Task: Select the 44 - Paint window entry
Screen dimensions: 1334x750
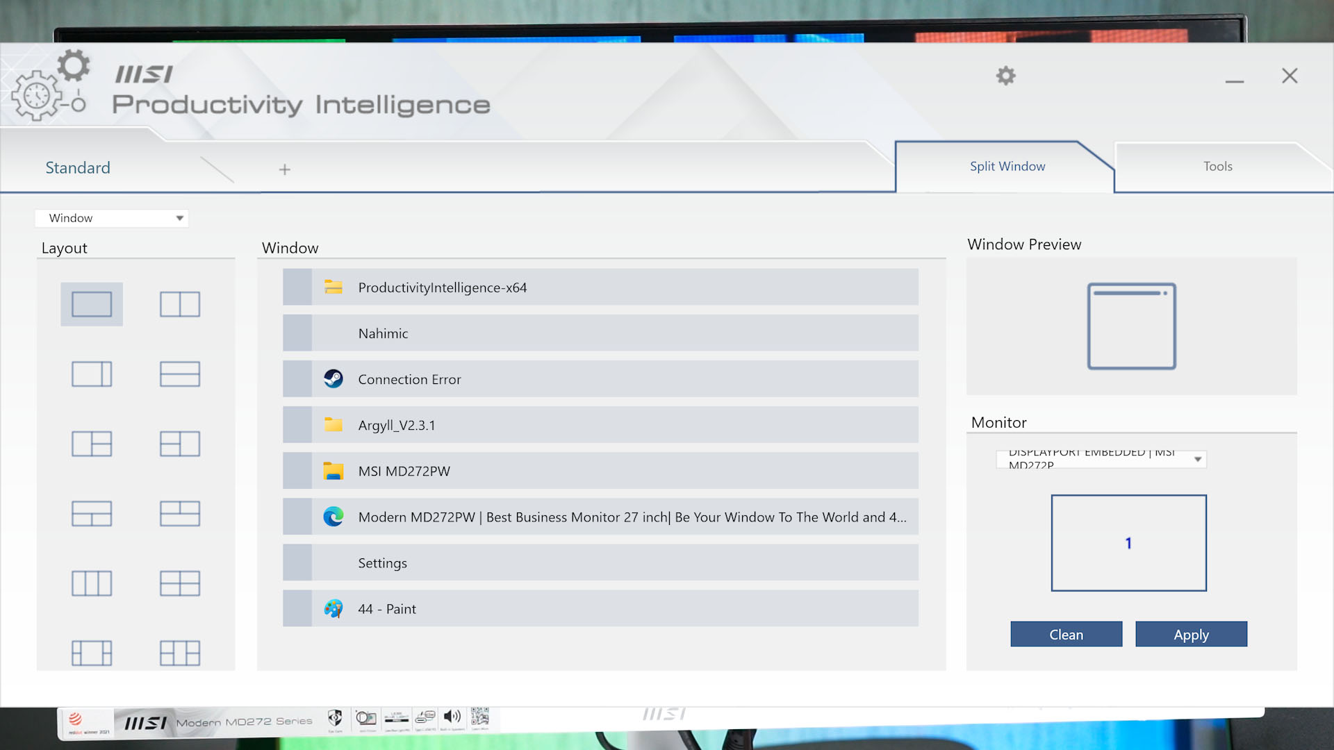Action: click(600, 608)
